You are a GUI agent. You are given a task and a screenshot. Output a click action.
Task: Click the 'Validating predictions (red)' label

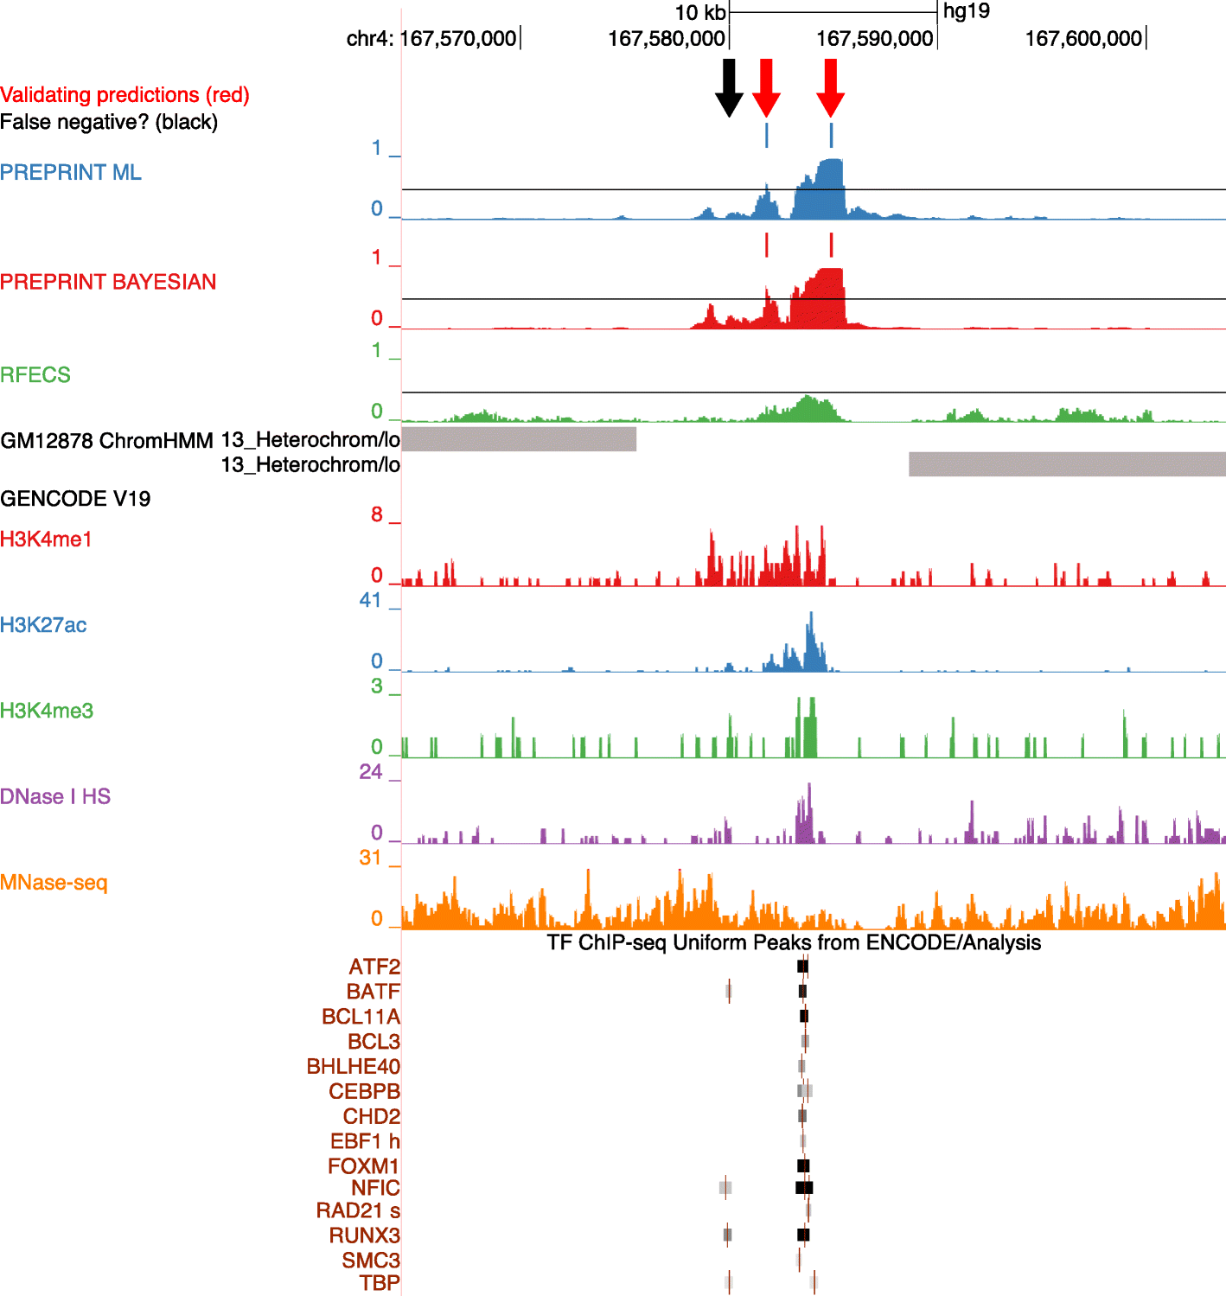pos(125,94)
